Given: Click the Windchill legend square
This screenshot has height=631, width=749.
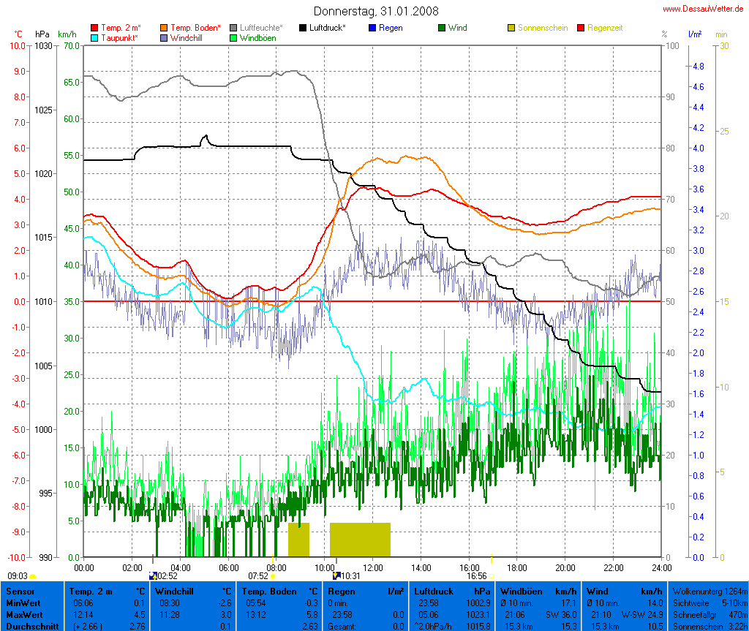Looking at the screenshot, I should 164,38.
